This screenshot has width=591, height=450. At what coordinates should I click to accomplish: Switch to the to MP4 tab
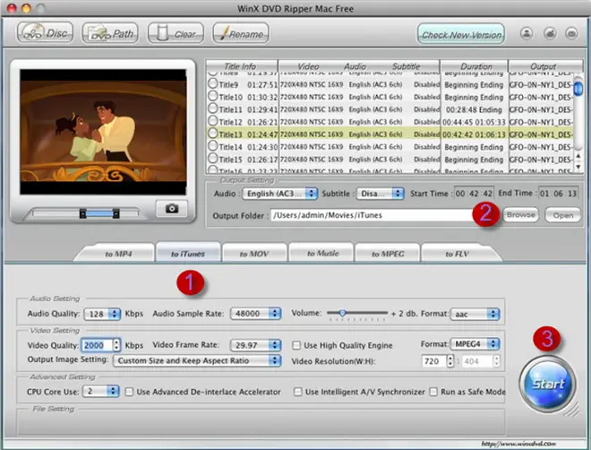click(x=118, y=254)
